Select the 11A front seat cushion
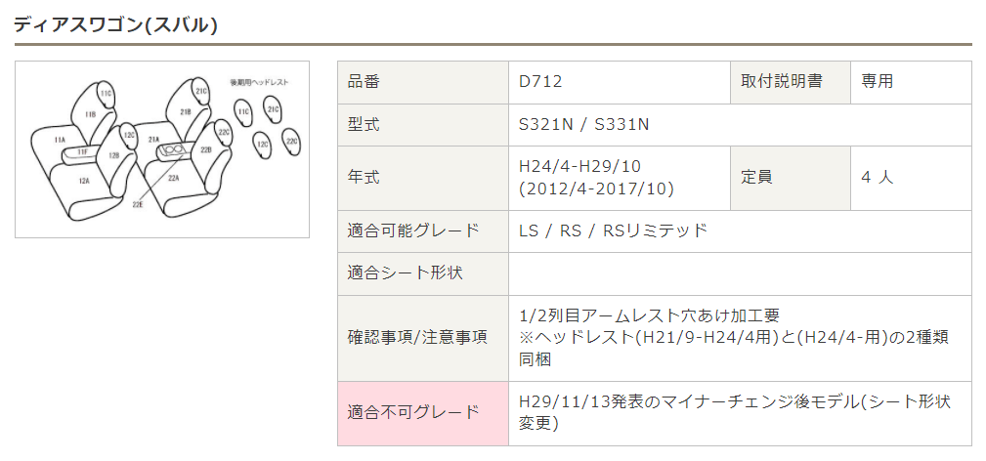 click(59, 142)
